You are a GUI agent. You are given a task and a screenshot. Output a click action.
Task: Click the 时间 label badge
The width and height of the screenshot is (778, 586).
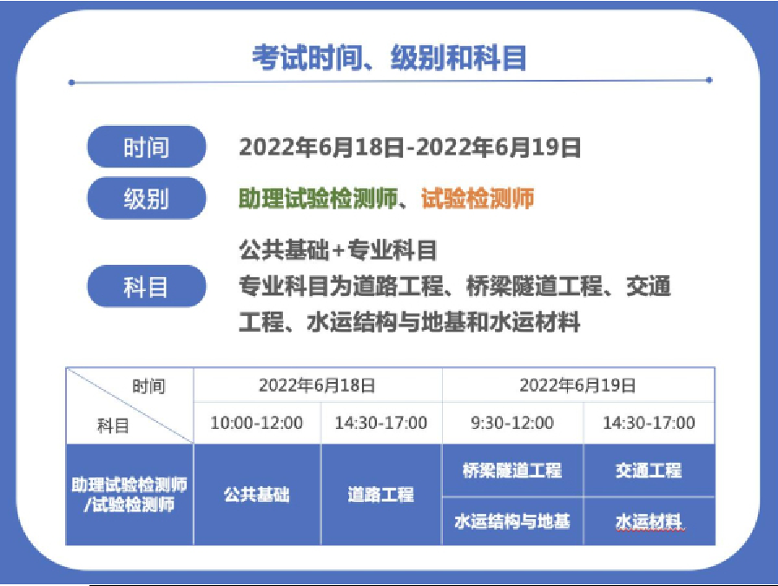pyautogui.click(x=146, y=148)
